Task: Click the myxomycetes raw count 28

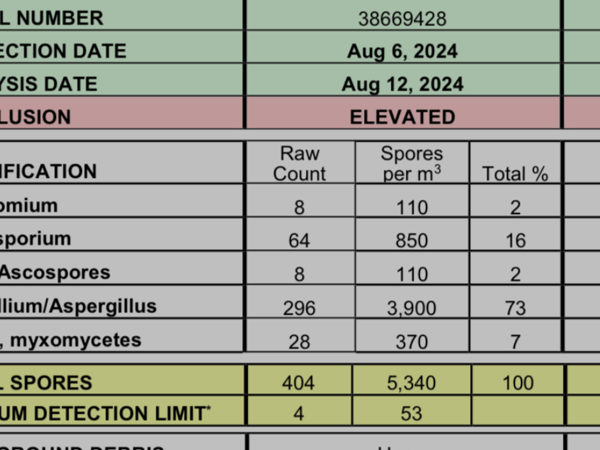Action: [x=299, y=342]
